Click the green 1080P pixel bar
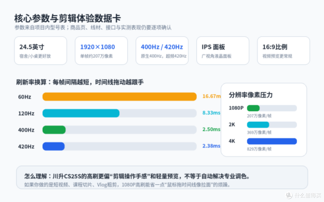Screen dimensions: 324x202 pos(253,108)
